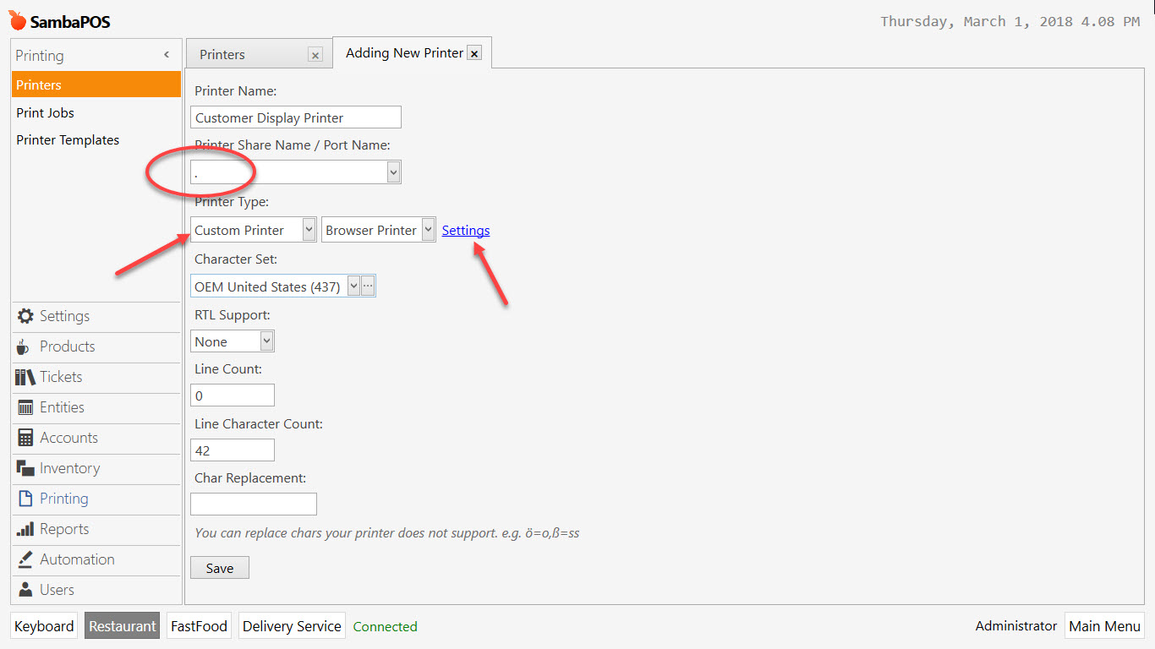Select the Products section icon
The height and width of the screenshot is (649, 1155).
[x=66, y=346]
